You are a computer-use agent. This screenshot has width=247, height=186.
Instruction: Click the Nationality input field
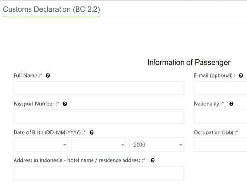tap(220, 116)
